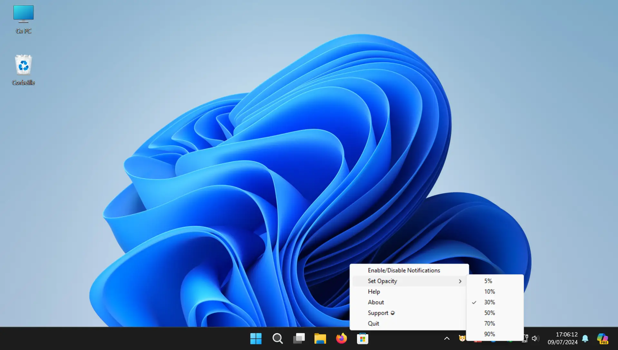Launch File Explorer from the taskbar
Viewport: 618px width, 350px height.
[320, 338]
